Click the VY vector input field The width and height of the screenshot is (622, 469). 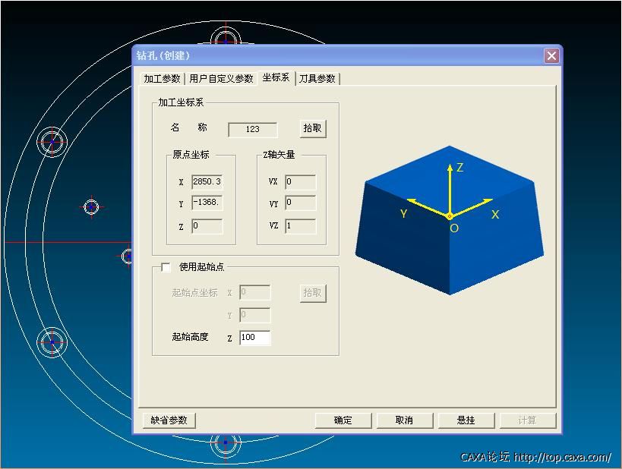pyautogui.click(x=300, y=203)
